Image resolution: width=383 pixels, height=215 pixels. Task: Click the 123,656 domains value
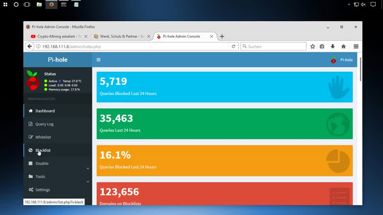(119, 192)
